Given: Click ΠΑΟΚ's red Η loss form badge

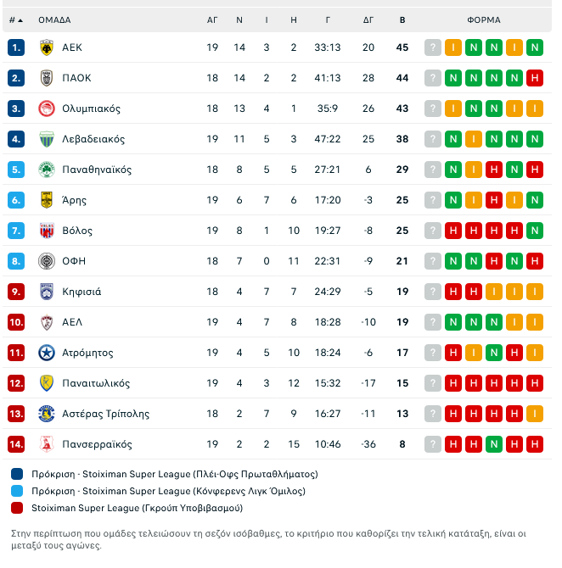Looking at the screenshot, I should coord(534,78).
